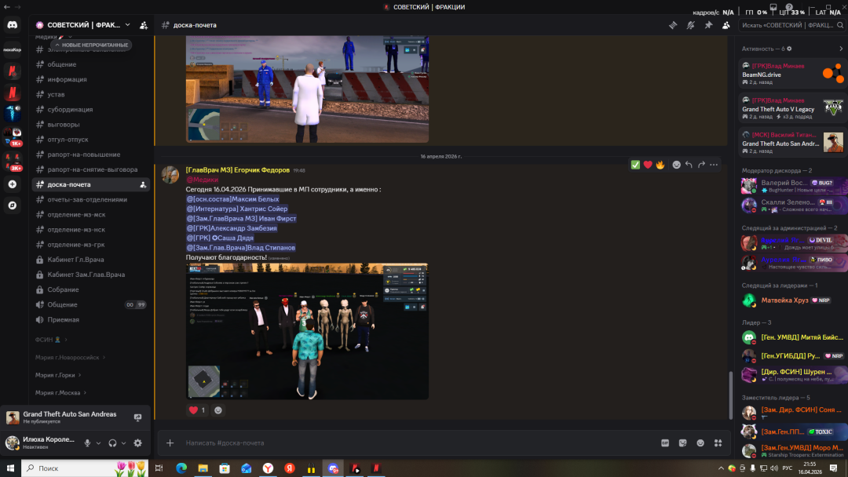Viewport: 848px width, 477px height.
Task: Toggle notification mute bell in channel header
Action: pyautogui.click(x=691, y=25)
